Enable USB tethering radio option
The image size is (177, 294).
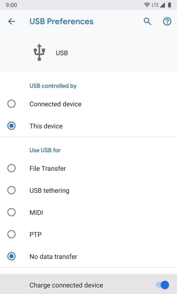(x=11, y=190)
